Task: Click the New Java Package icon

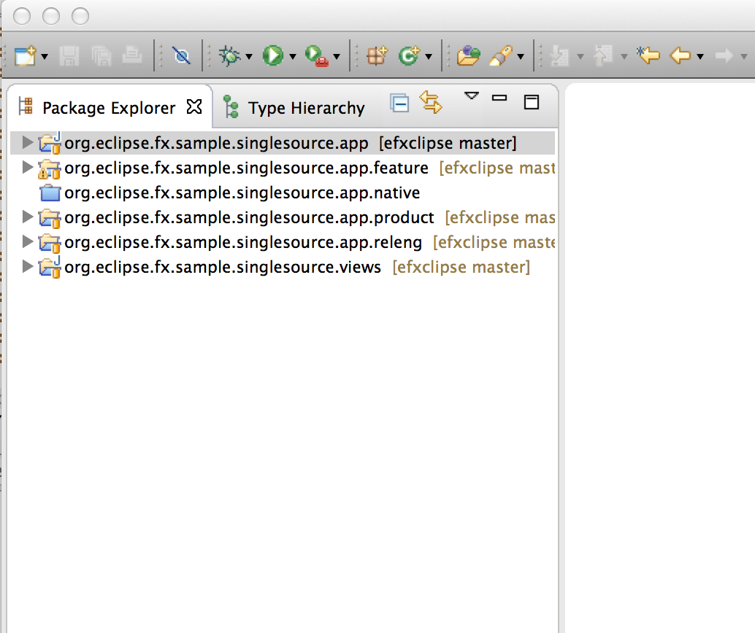Action: (376, 55)
